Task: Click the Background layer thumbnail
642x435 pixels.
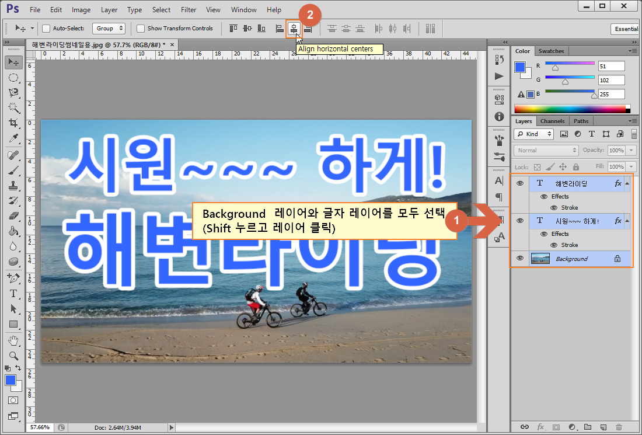Action: (540, 259)
